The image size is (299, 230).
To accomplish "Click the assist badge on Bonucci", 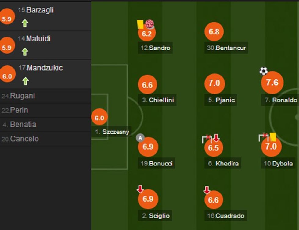I will coord(140,138).
